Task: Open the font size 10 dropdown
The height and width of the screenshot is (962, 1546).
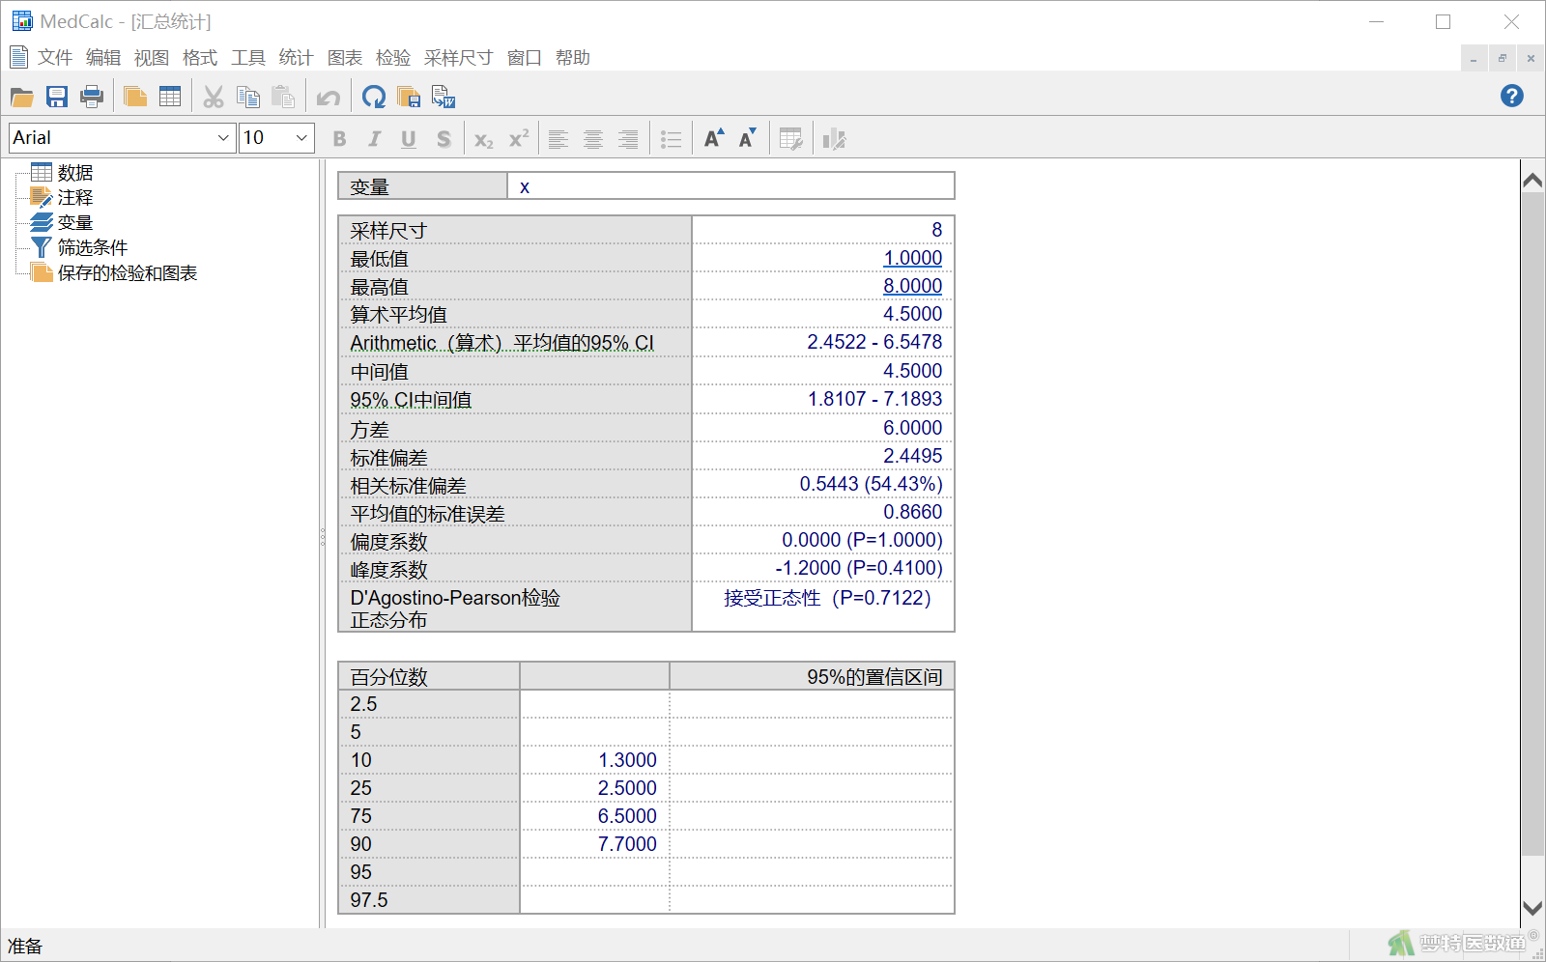Action: click(302, 138)
